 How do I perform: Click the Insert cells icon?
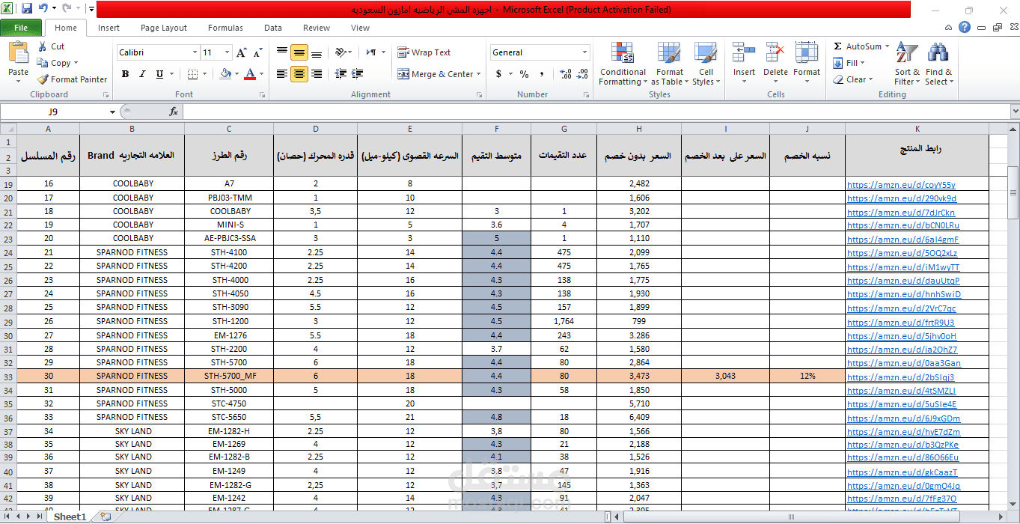coord(744,52)
